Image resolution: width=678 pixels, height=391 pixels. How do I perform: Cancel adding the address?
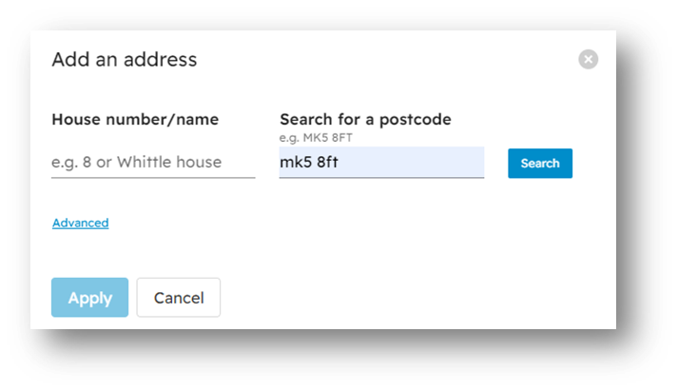pos(179,298)
